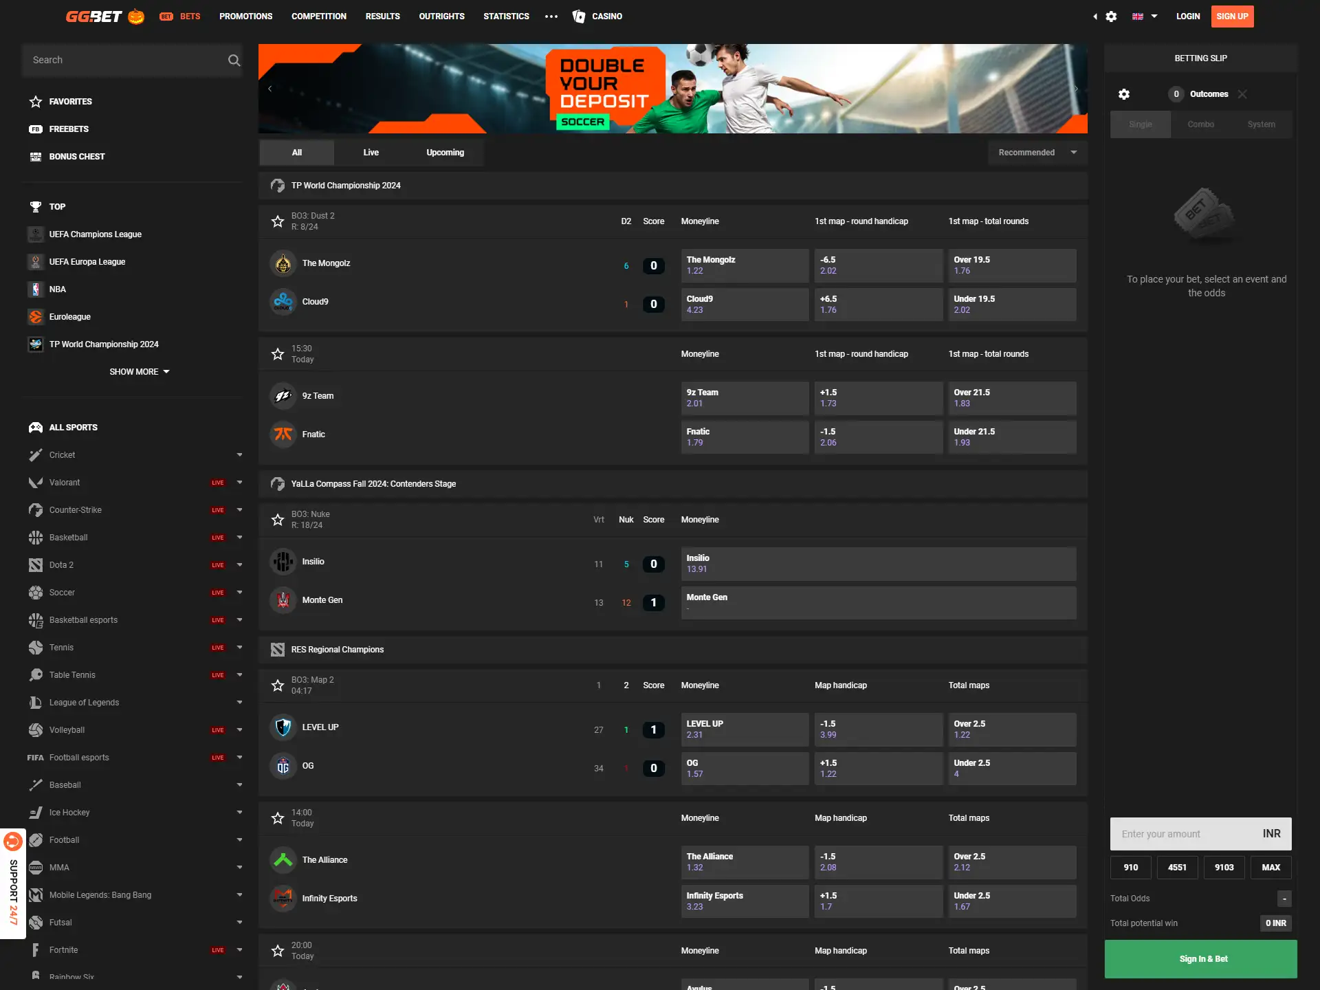Collapse the betting slip arrow icon
Viewport: 1320px width, 990px height.
[x=1095, y=16]
